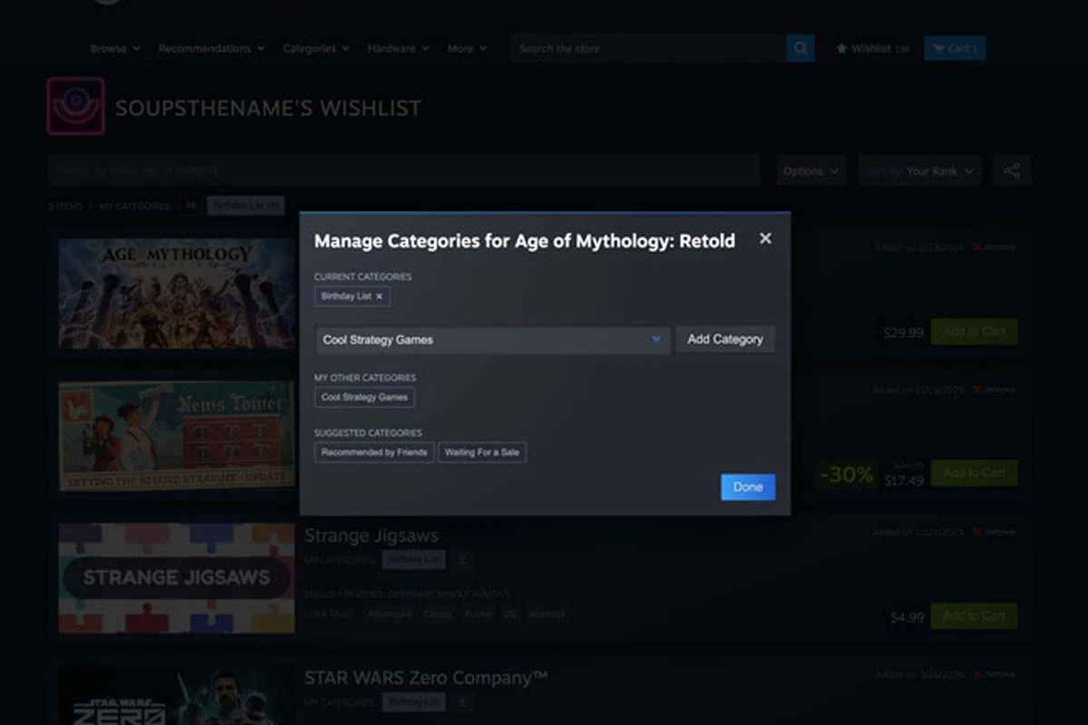Click the add-category icon under Strange Jigsaws

[461, 560]
